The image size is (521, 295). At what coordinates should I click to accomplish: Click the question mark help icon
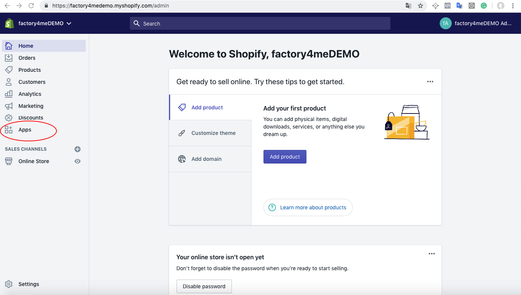272,207
